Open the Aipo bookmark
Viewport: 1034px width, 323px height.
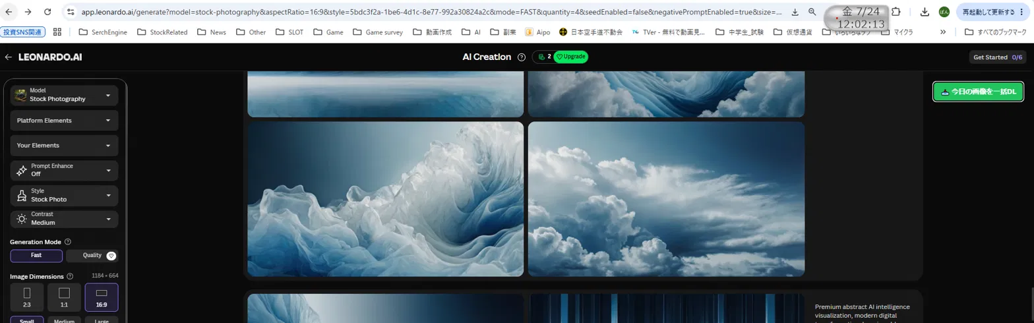coord(537,32)
